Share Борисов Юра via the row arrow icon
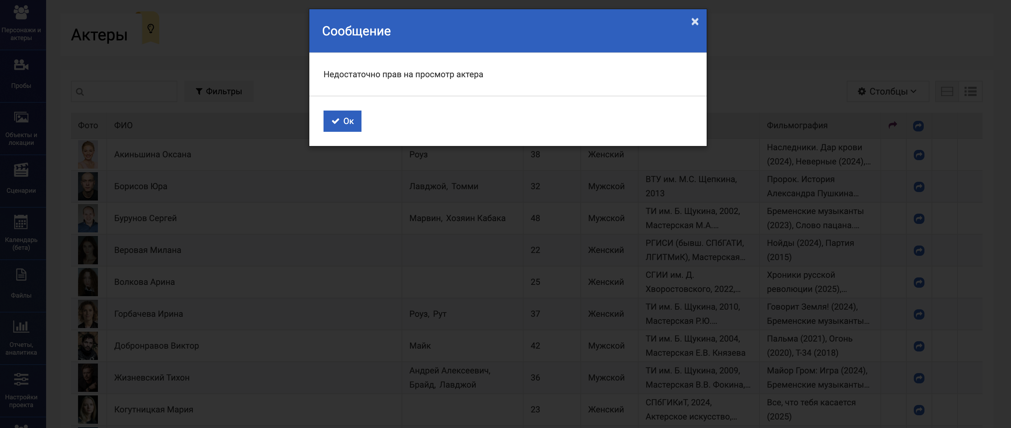1011x428 pixels. pos(919,187)
